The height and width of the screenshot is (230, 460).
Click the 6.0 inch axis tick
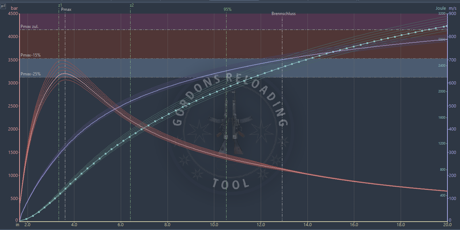point(121,225)
